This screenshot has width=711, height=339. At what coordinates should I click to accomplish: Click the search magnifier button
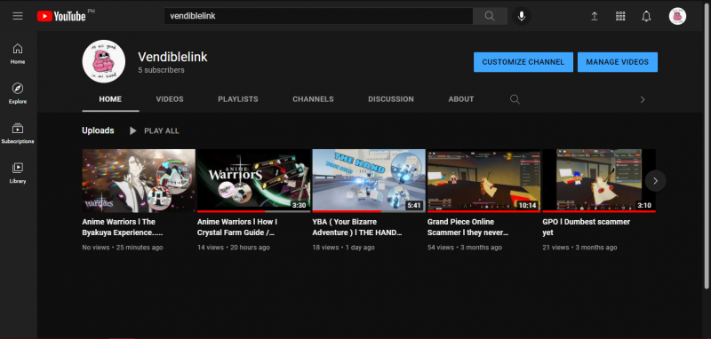click(490, 16)
